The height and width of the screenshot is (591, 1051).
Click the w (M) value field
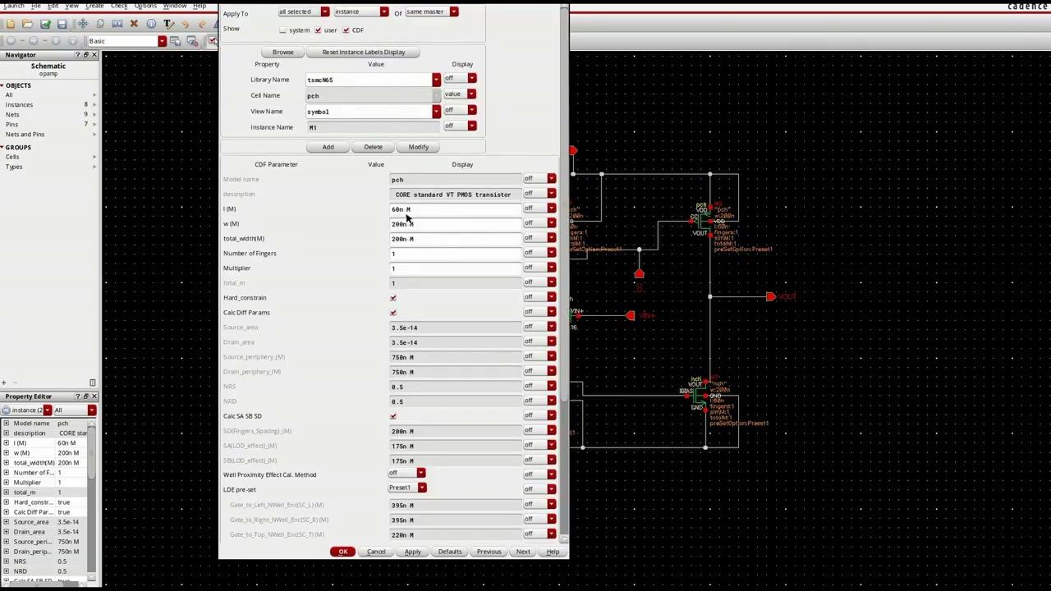(x=455, y=224)
